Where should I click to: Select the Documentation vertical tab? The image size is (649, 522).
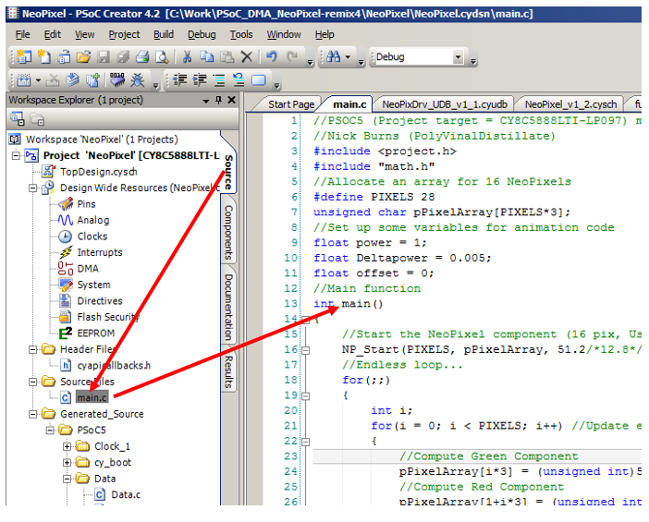click(x=229, y=308)
